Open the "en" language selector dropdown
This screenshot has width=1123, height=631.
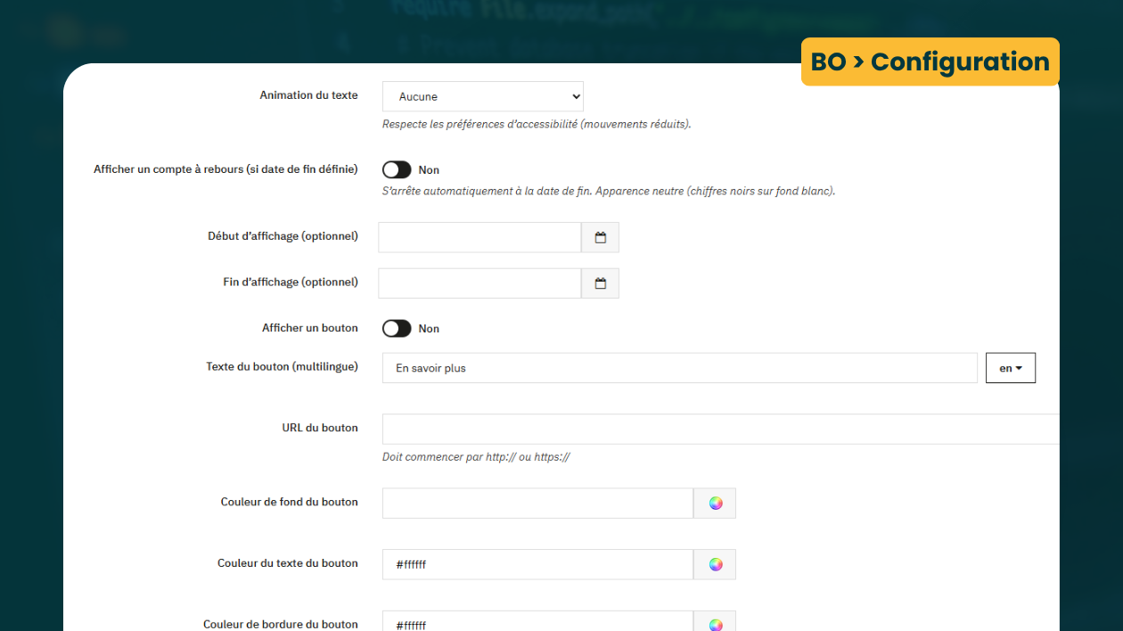1010,368
